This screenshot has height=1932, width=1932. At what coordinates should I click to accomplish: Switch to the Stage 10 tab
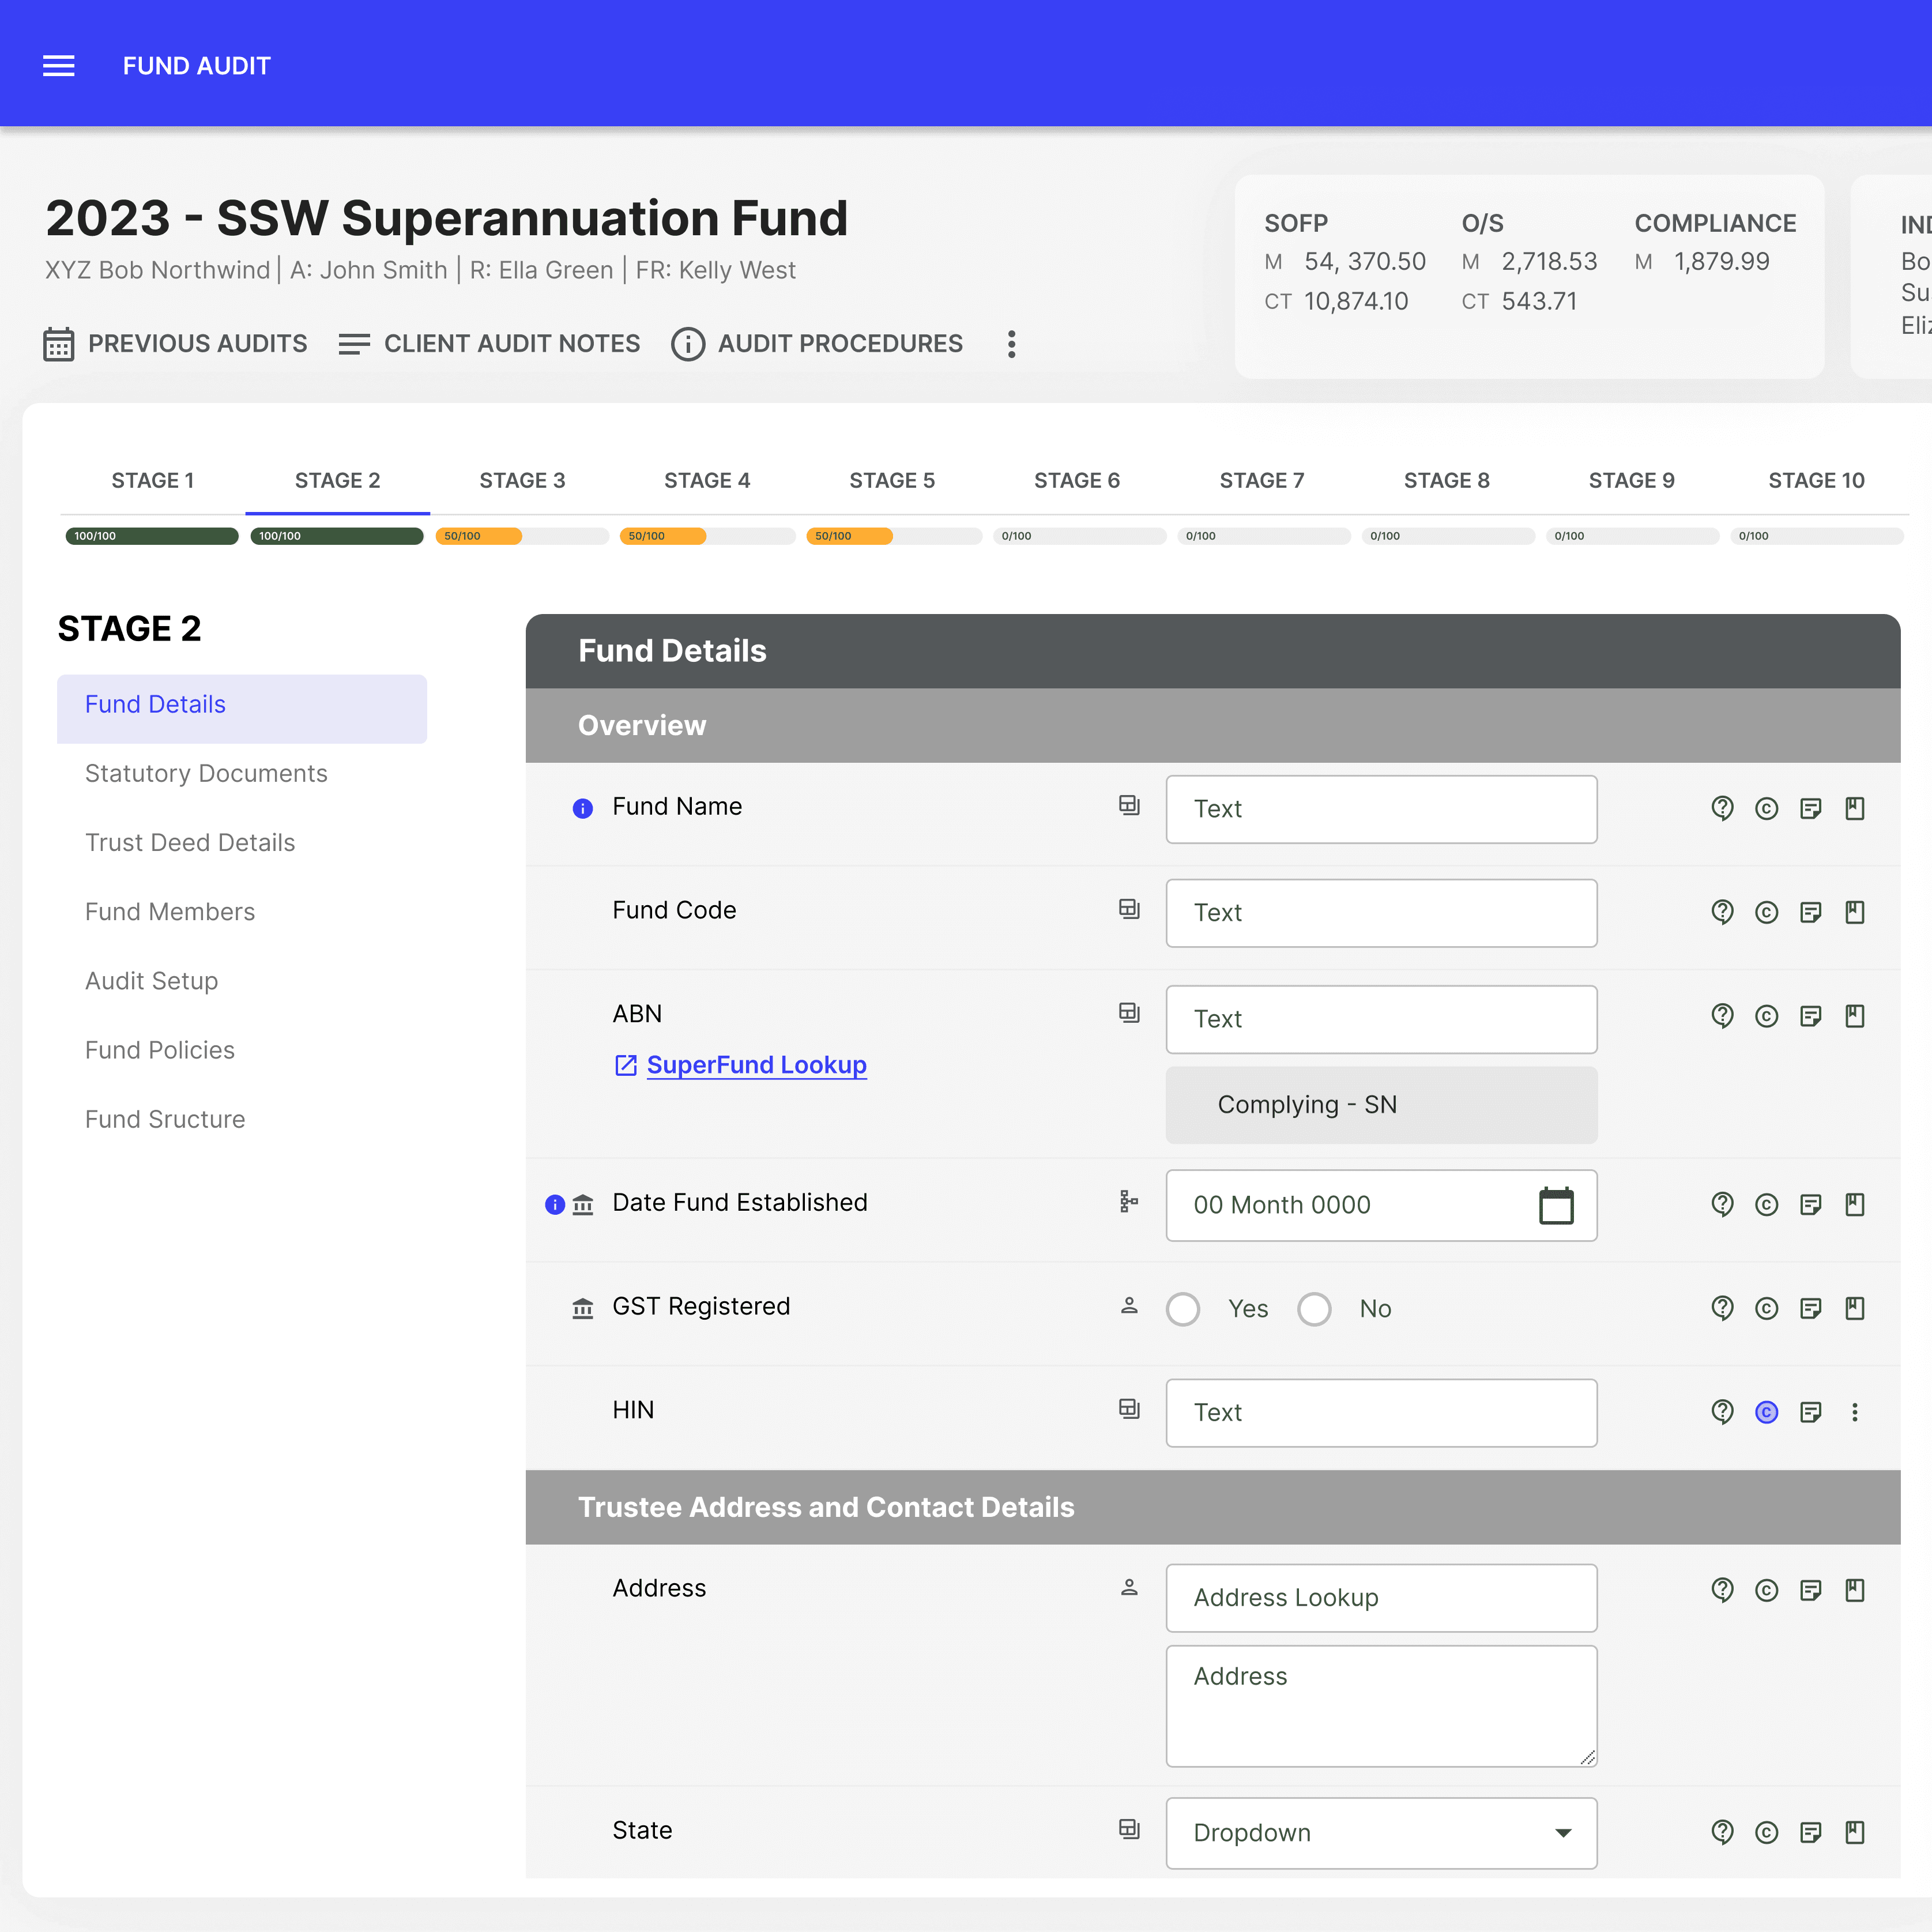click(1816, 480)
